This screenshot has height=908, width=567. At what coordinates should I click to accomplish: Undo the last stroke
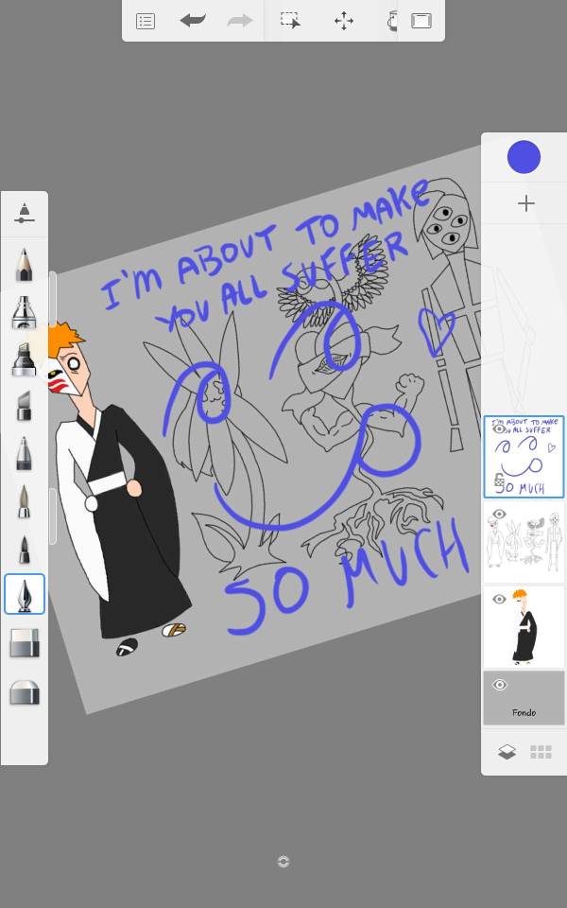(x=193, y=21)
